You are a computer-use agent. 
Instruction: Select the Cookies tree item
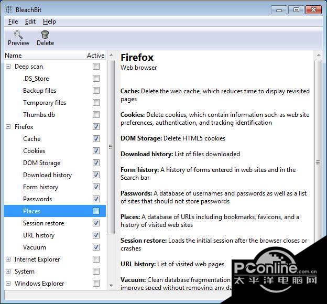[x=34, y=151]
